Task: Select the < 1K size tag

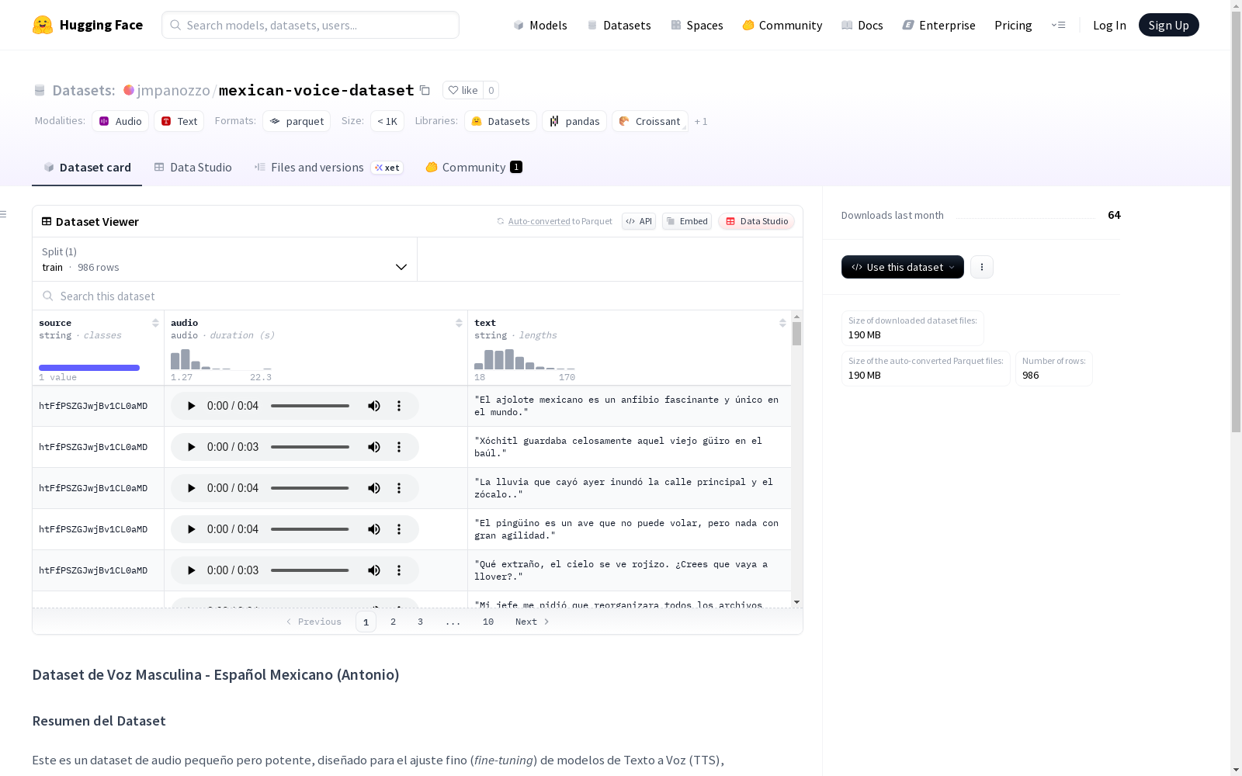Action: coord(387,121)
